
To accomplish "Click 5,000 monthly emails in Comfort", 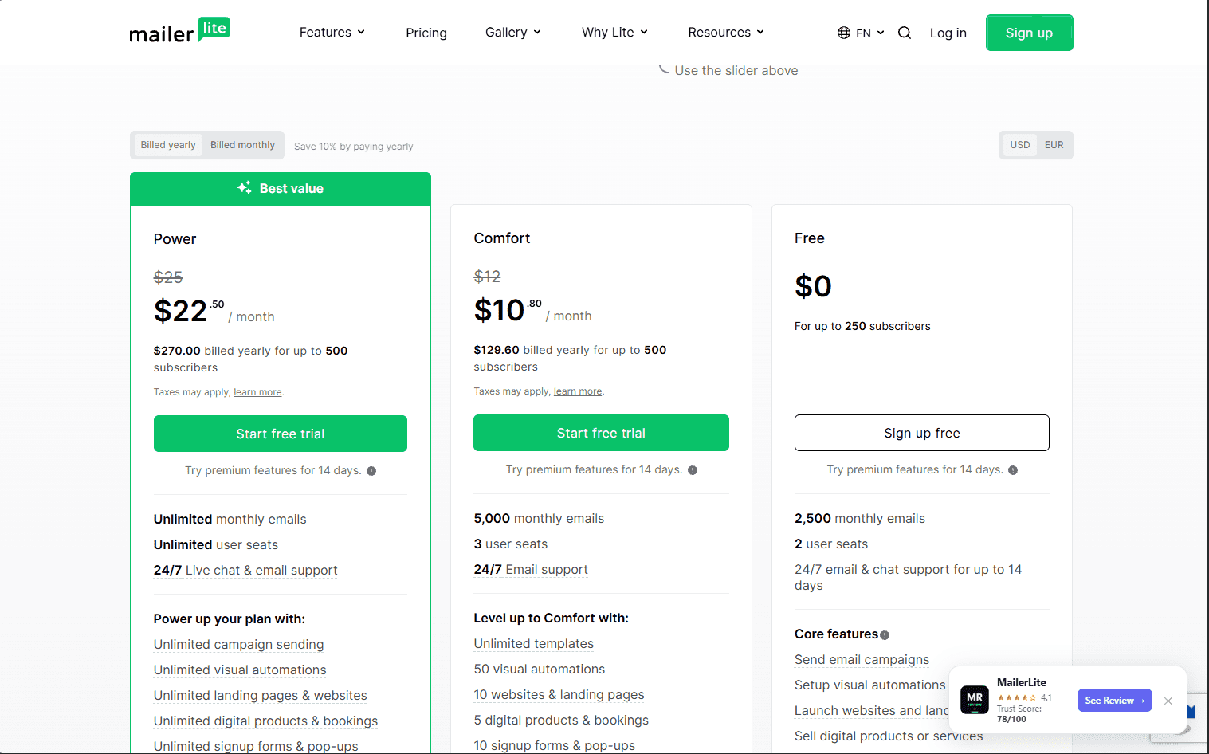I will point(539,518).
